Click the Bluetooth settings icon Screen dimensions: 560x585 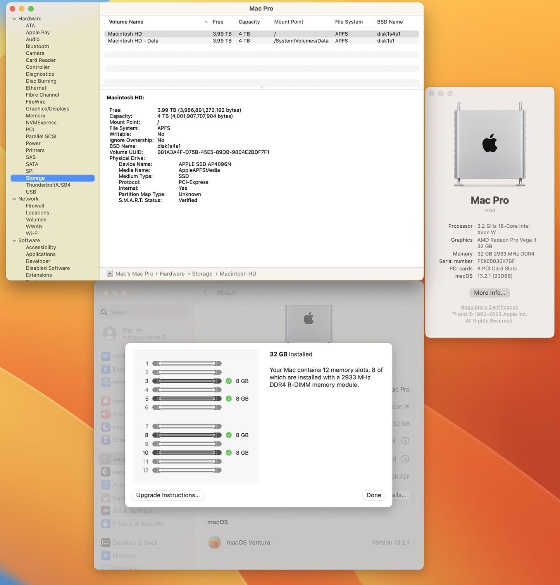[106, 370]
